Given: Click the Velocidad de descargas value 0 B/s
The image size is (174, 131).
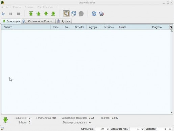Looking at the screenshot, I should 91,118.
